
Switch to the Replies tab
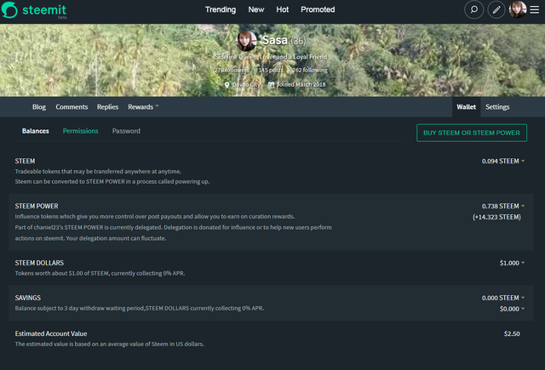pyautogui.click(x=107, y=107)
